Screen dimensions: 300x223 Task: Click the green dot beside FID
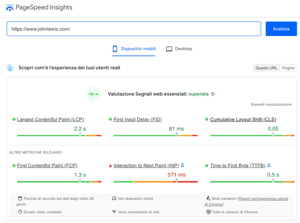[x=110, y=119]
